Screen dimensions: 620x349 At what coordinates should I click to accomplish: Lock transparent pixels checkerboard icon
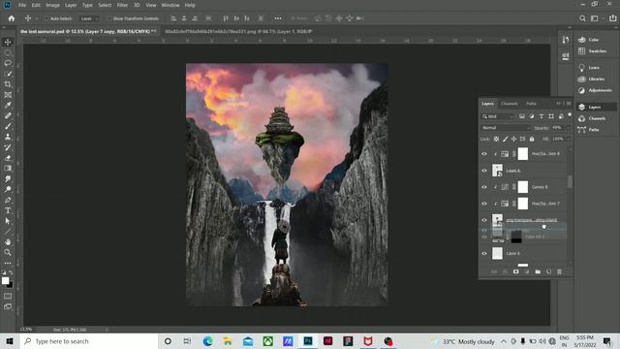coord(496,139)
